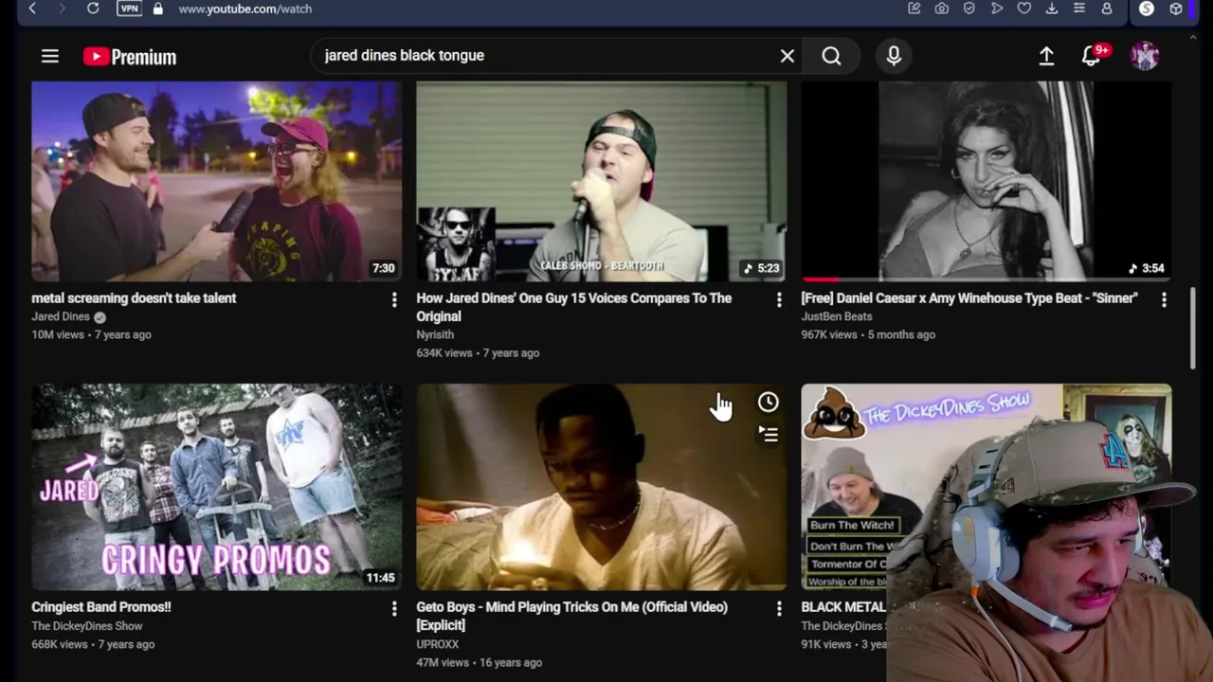
Task: Open thumbnail 'metal screaming doesn't take talent'
Action: [216, 181]
